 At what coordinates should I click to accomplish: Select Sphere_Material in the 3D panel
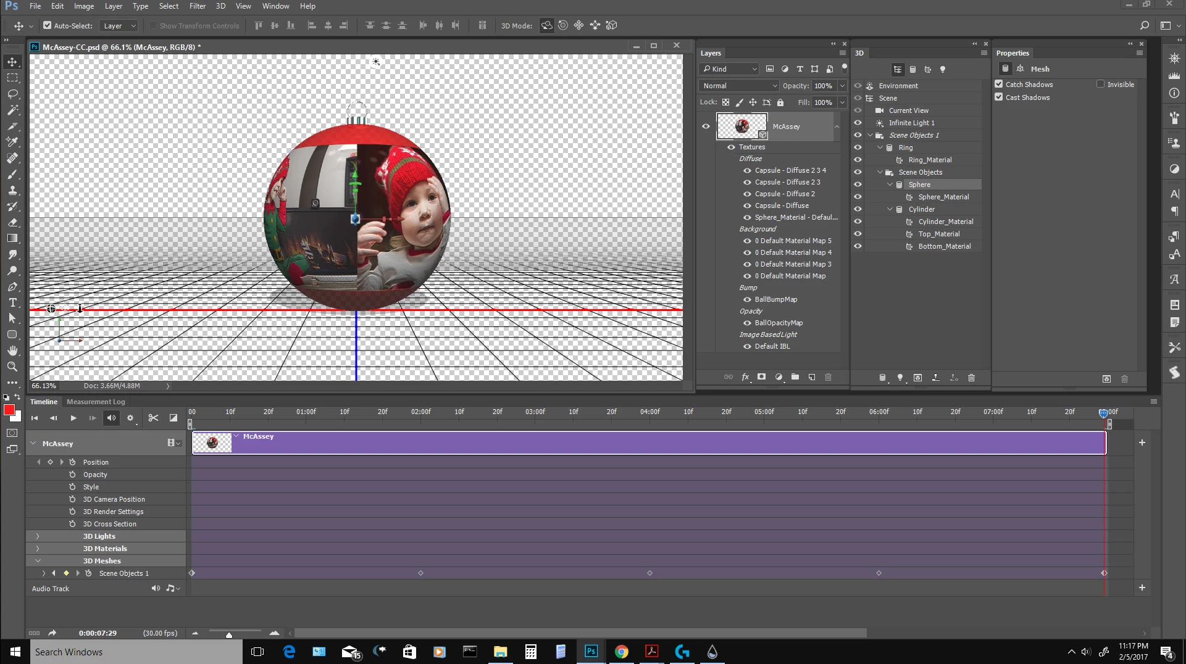[943, 197]
